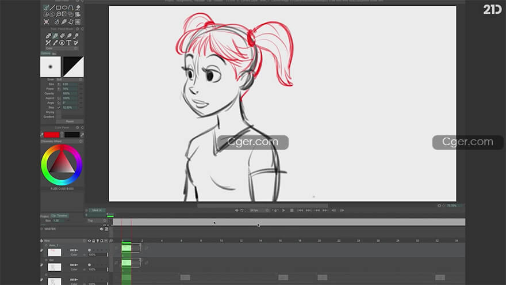Toggle the Girl layer's display dot
This screenshot has height=285, width=506.
click(x=89, y=265)
